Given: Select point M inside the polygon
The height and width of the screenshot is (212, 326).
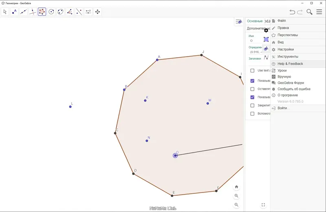Looking at the screenshot, I should 208,103.
